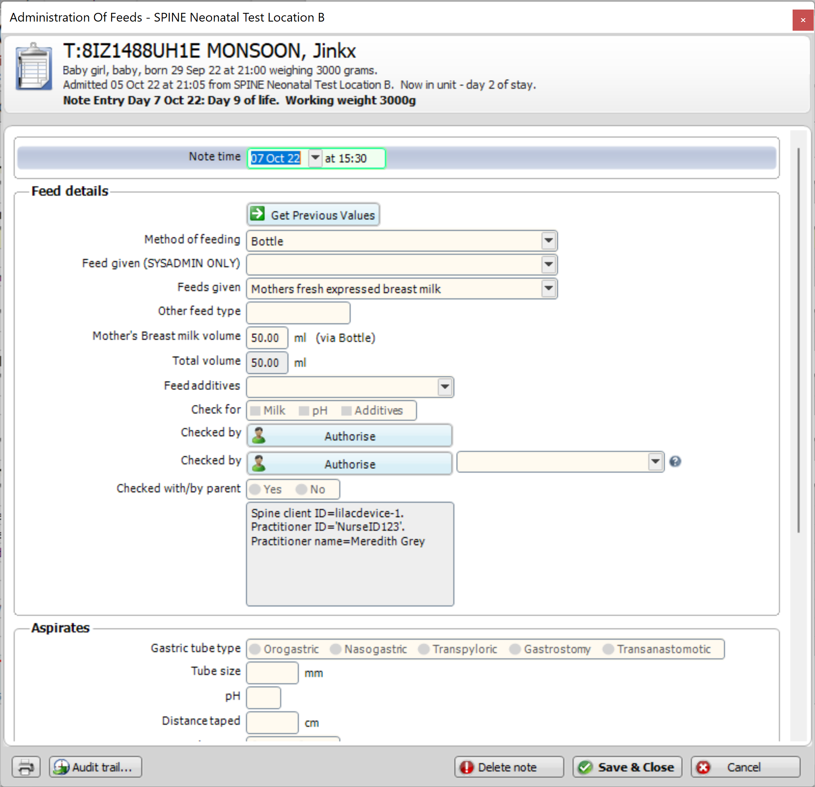The width and height of the screenshot is (815, 787).
Task: Expand the Feed given SYSADMIN ONLY dropdown
Action: click(x=548, y=264)
